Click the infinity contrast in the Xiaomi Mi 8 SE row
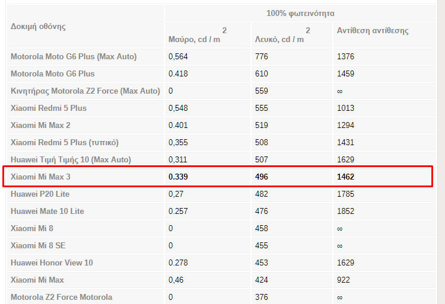445x304 pixels. 340,246
